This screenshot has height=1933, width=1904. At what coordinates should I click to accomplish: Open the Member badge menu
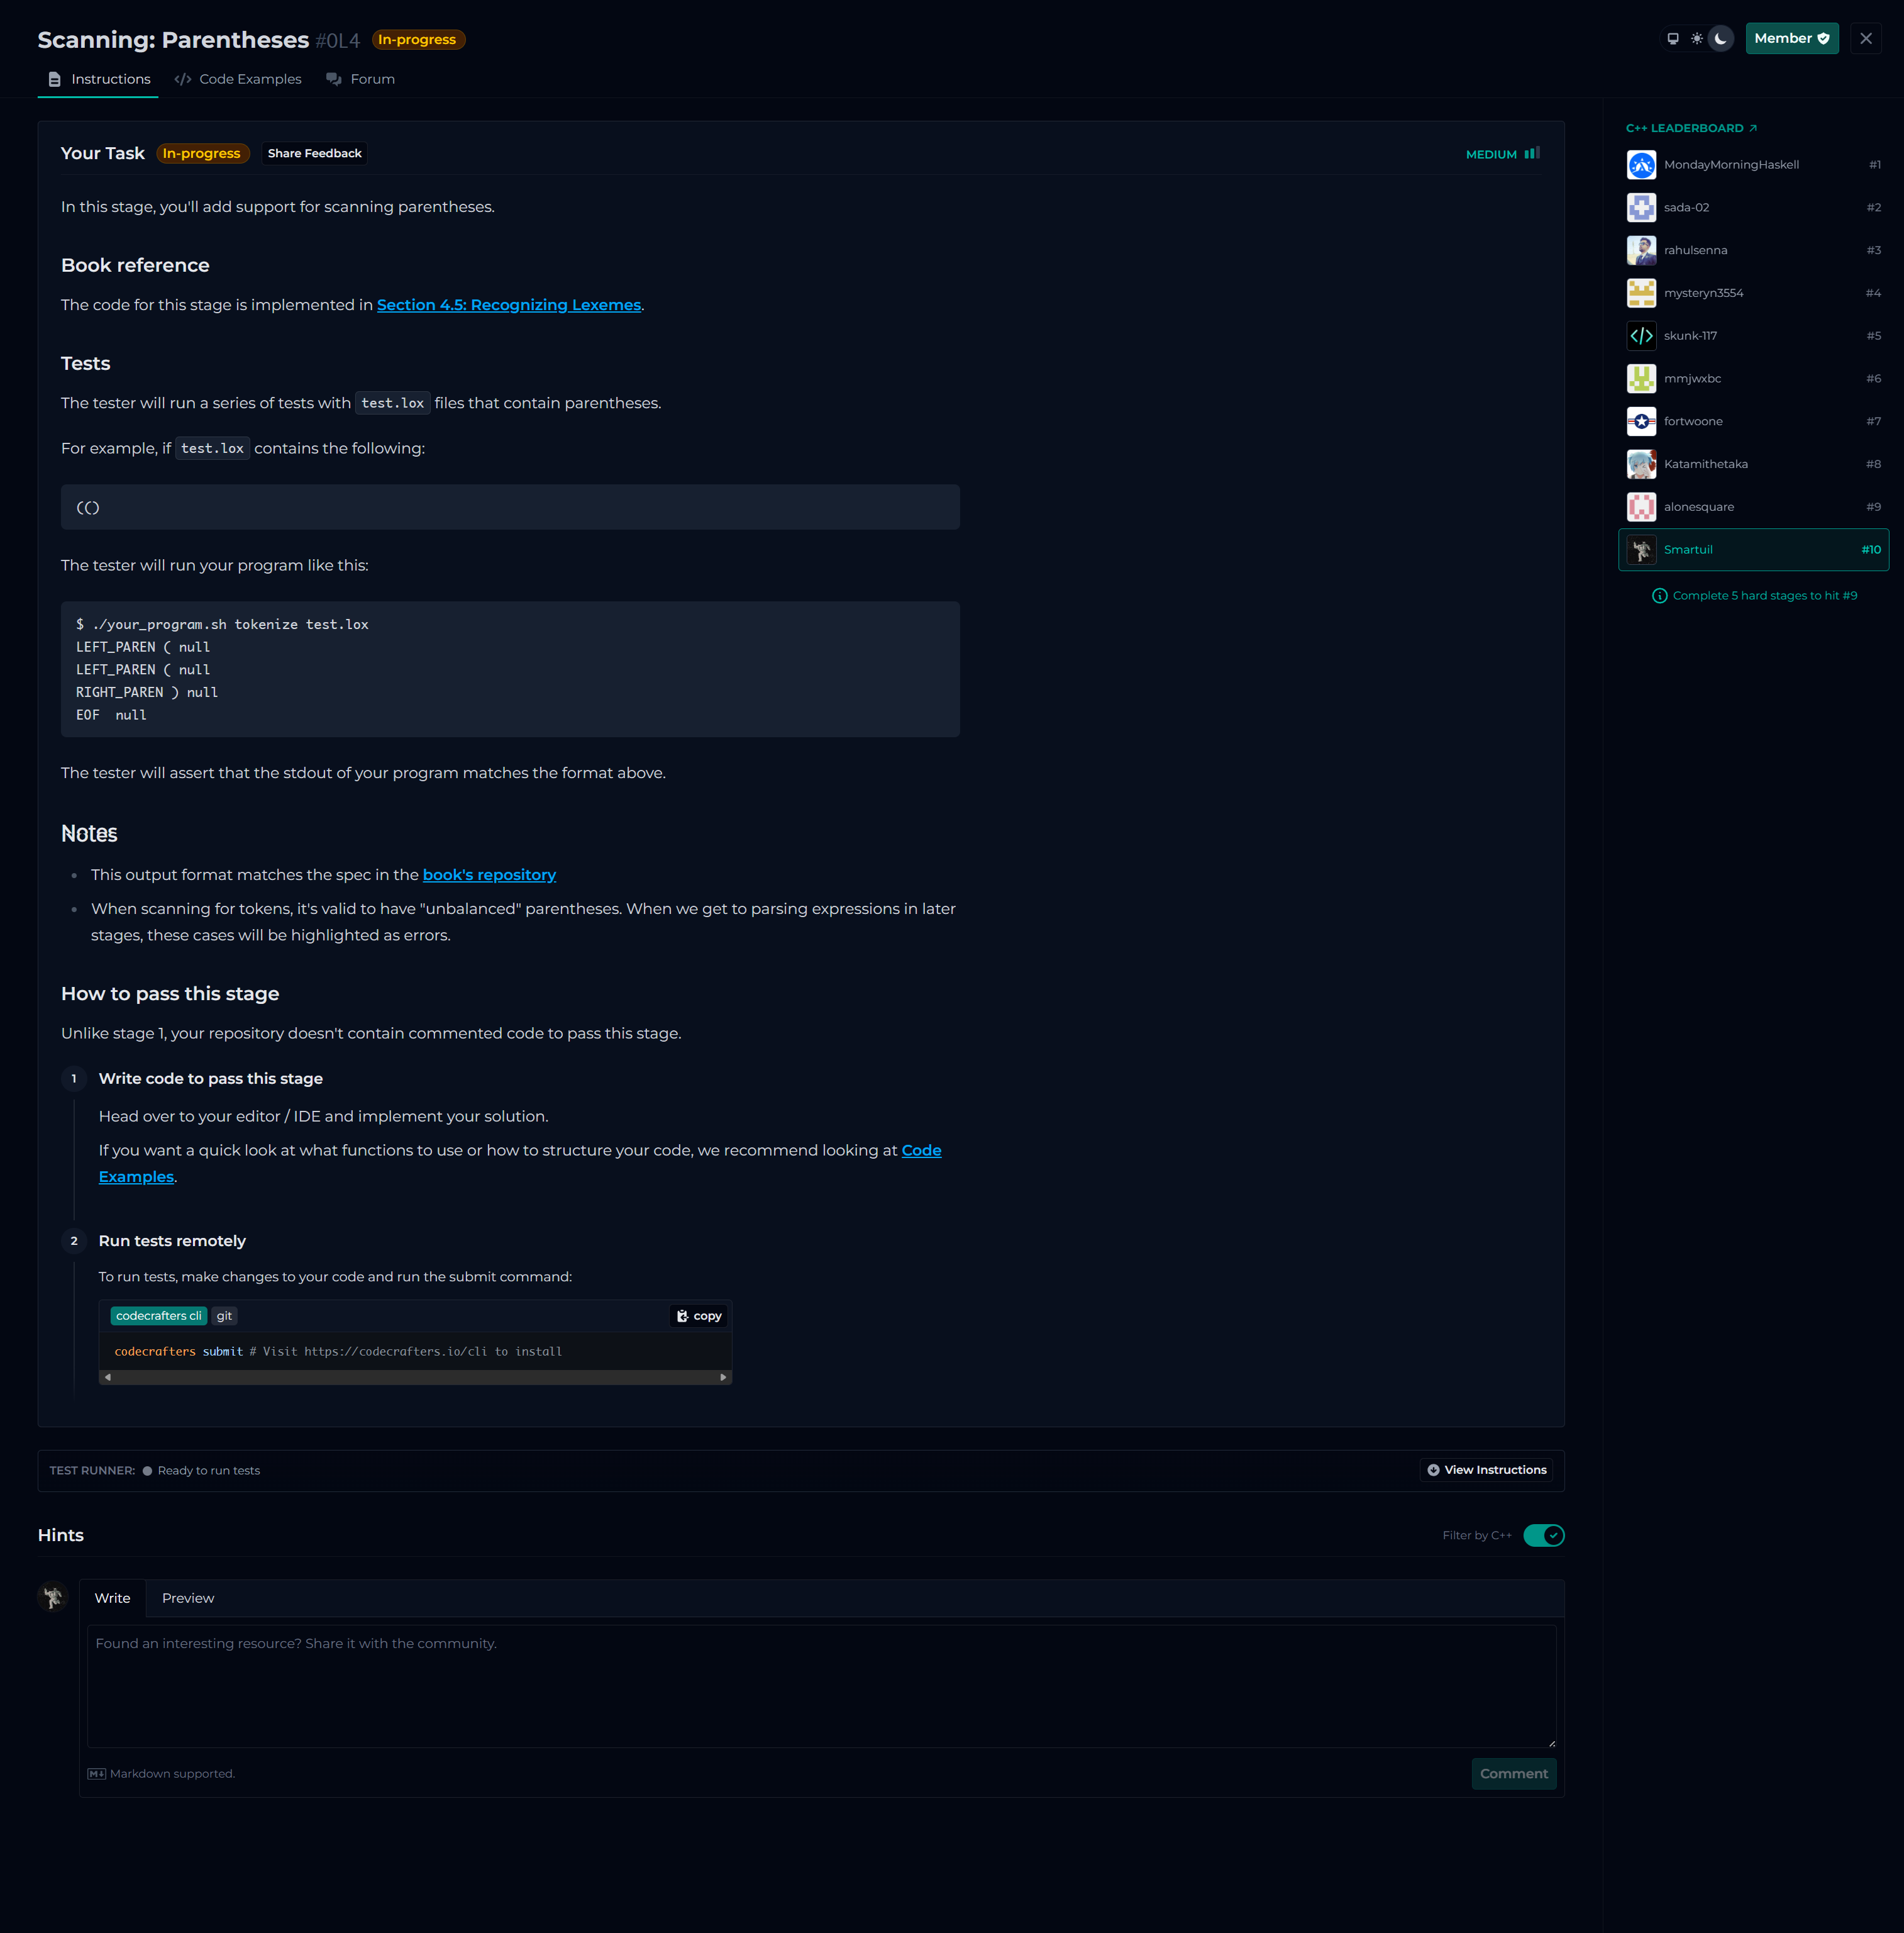tap(1791, 39)
